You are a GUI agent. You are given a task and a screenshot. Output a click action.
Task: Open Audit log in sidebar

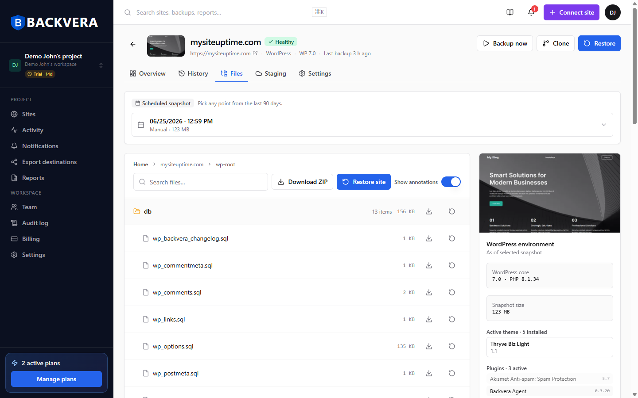click(35, 223)
